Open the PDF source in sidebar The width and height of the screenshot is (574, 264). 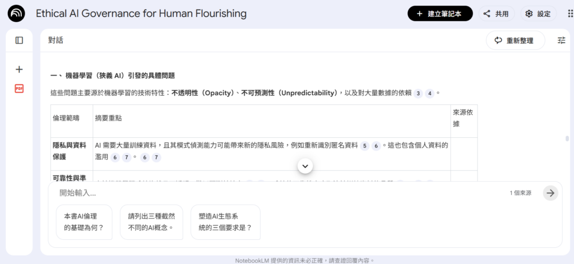19,88
